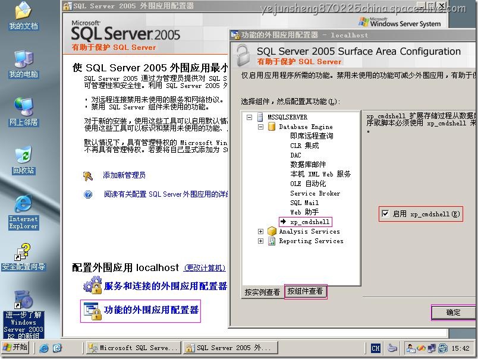The width and height of the screenshot is (478, 359).
Task: Click the second quick launch browser icon
Action: [x=57, y=348]
